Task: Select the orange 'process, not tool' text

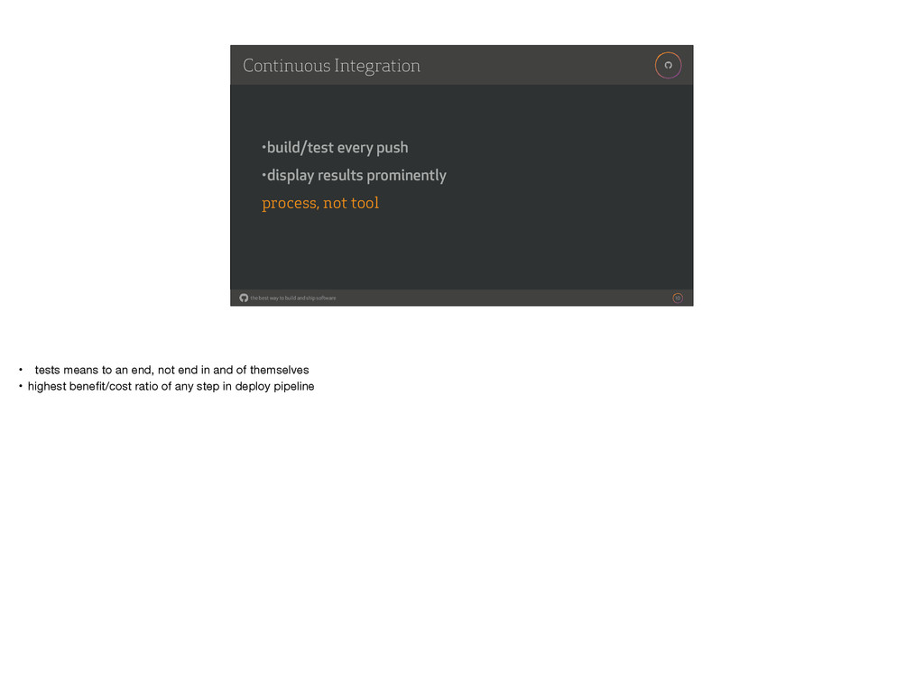Action: coord(320,203)
